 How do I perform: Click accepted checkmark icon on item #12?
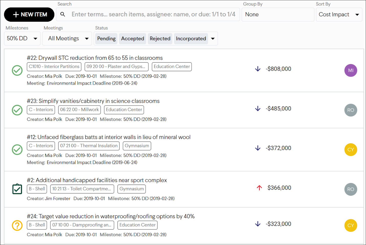tap(17, 150)
